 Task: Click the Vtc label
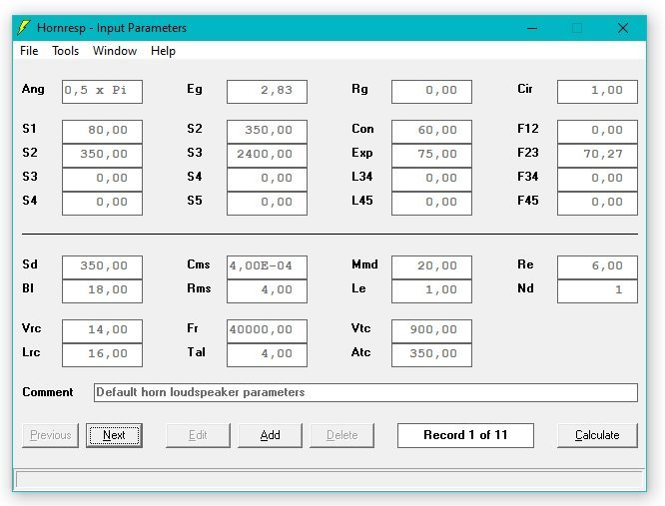(360, 328)
